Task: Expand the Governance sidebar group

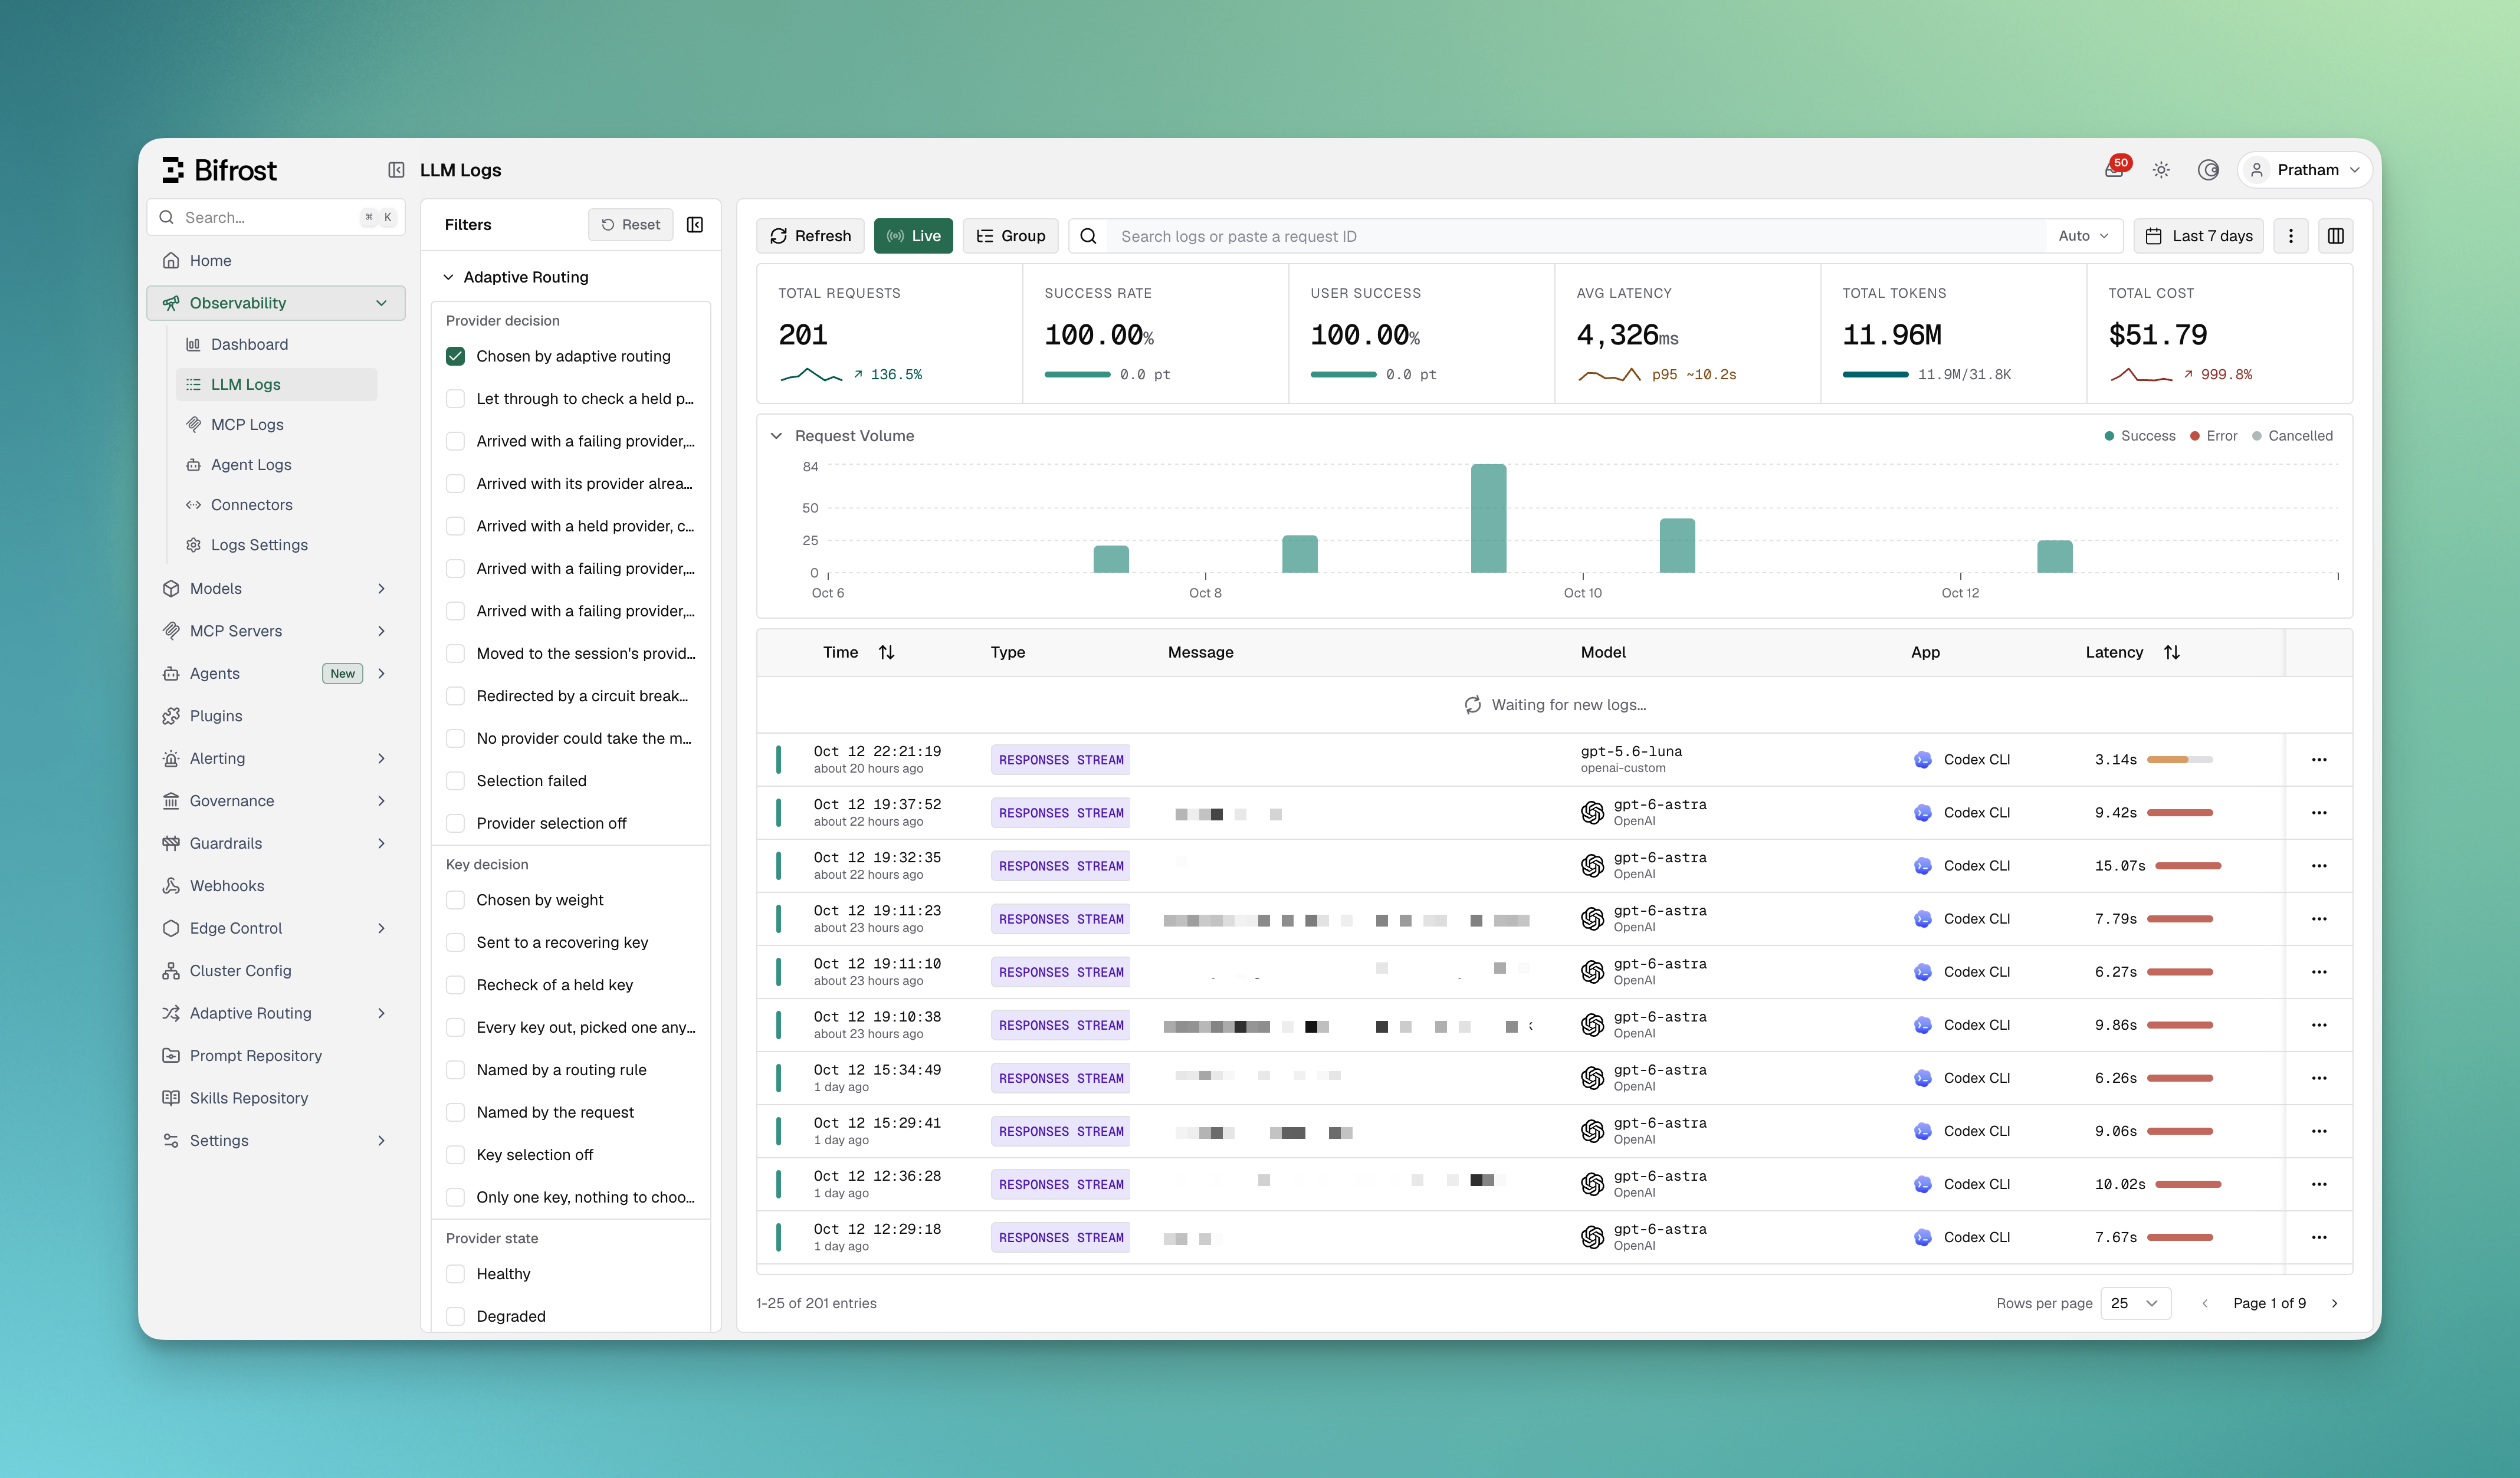Action: (381, 801)
